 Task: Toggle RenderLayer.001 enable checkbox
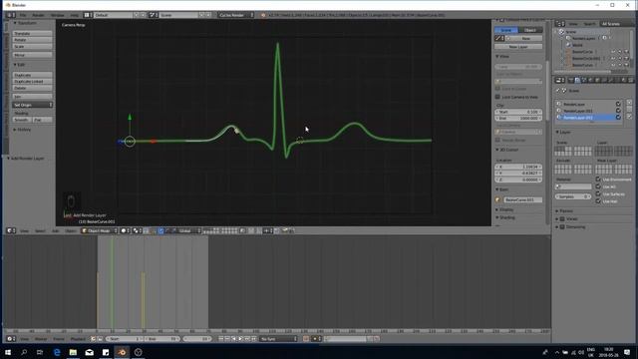[x=618, y=111]
